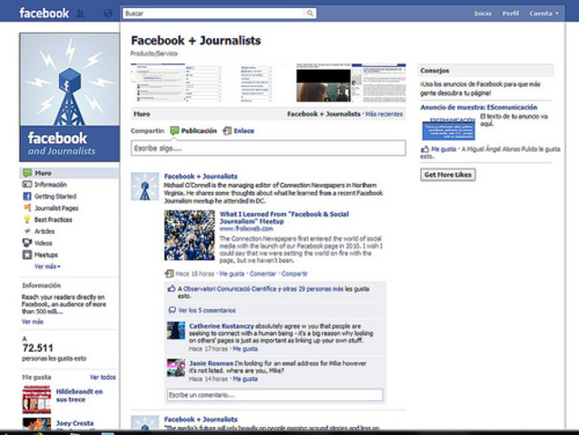The height and width of the screenshot is (435, 579).
Task: Click Me gusta under the sample ad
Action: 444,150
